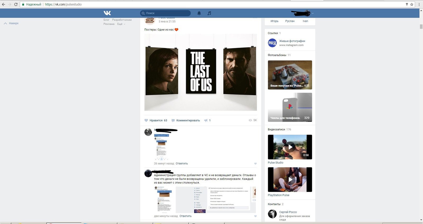Viewport: 423px width, 224px height.
Task: Like the comment posted 26 minutes ago
Action: tap(255, 164)
